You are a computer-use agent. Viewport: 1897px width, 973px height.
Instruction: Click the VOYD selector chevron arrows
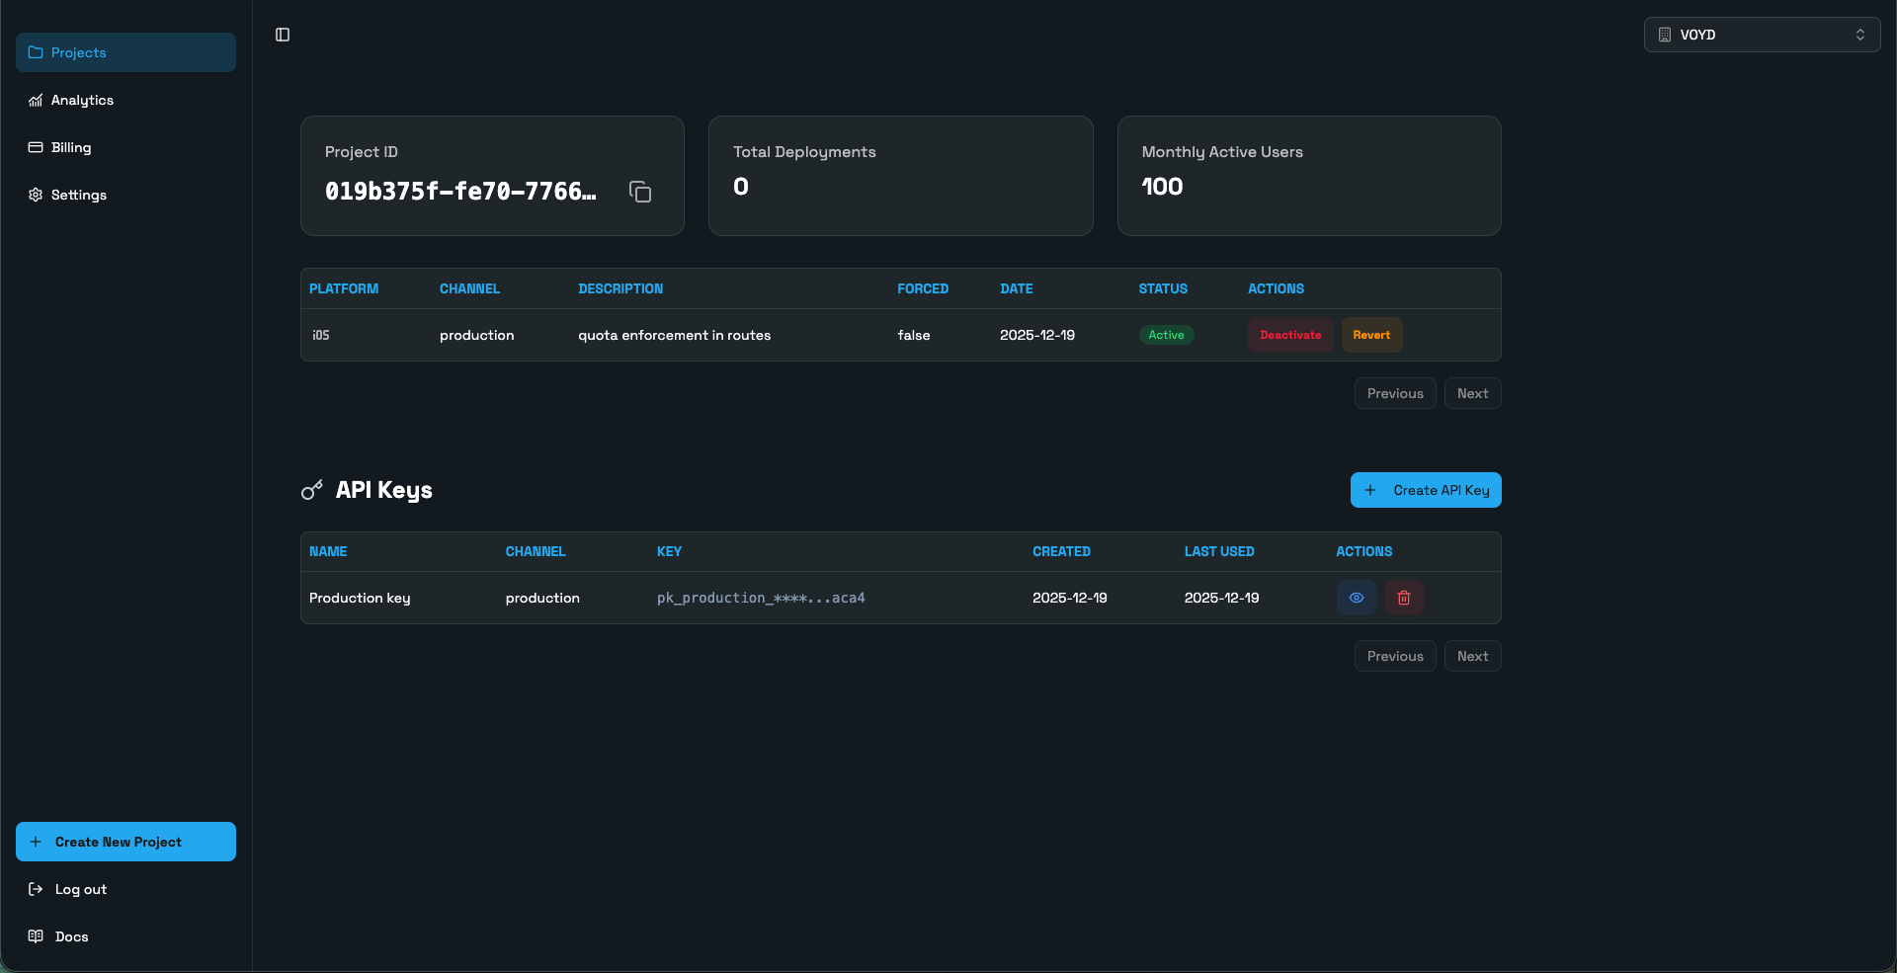pyautogui.click(x=1860, y=35)
